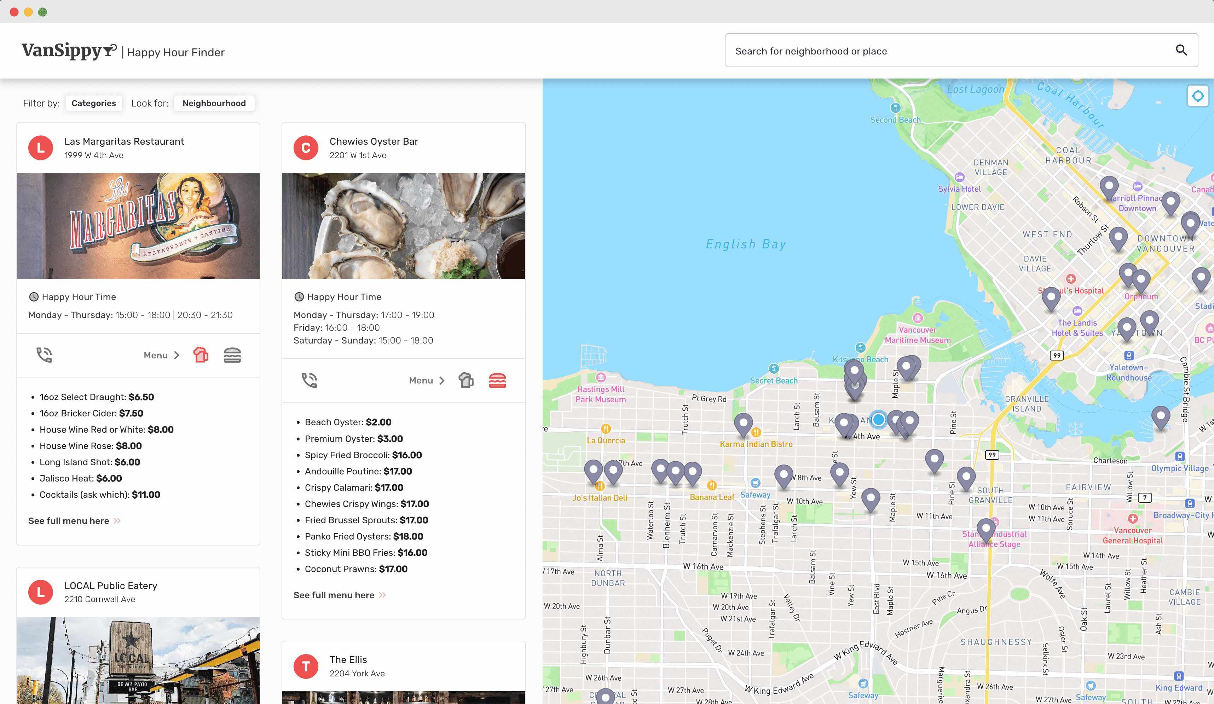Click the Hastings Mill Park Museum marker
The image size is (1214, 704).
[x=601, y=377]
